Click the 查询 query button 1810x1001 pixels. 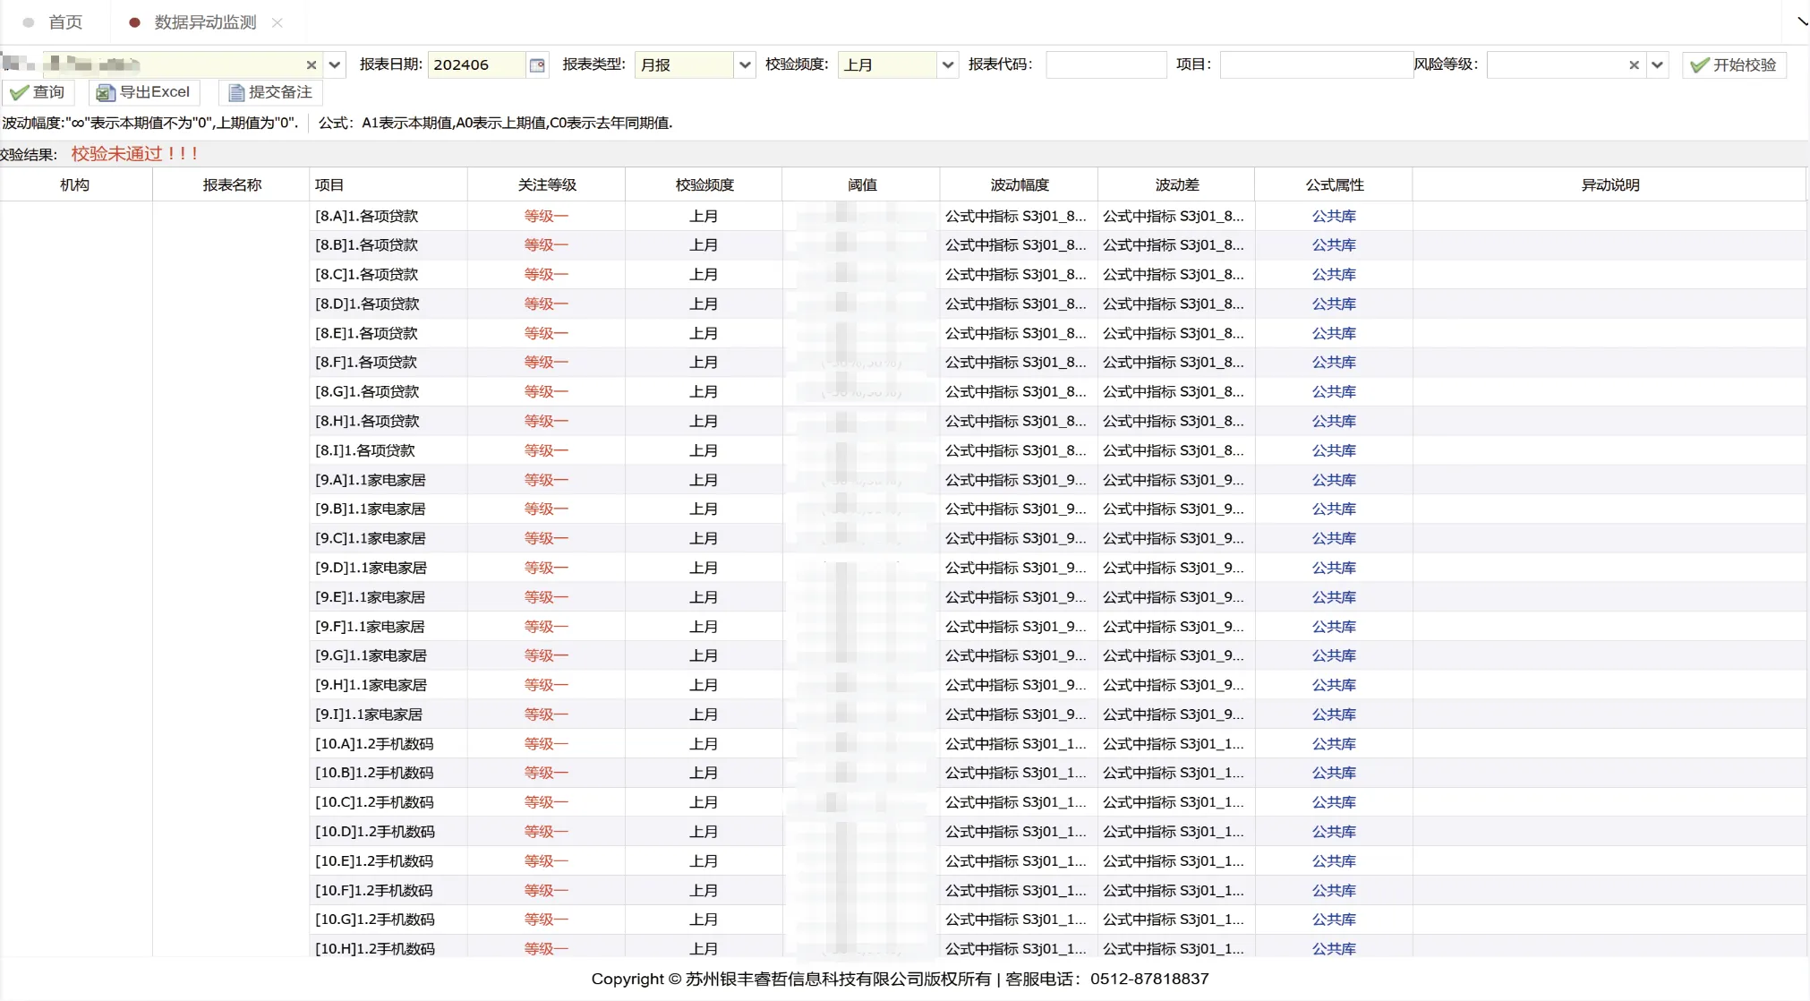coord(38,92)
